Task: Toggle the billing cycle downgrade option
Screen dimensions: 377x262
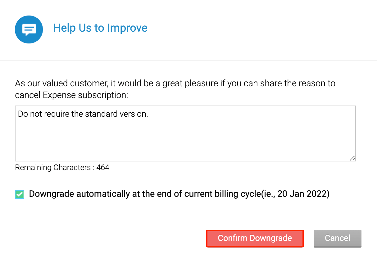Action: tap(19, 193)
